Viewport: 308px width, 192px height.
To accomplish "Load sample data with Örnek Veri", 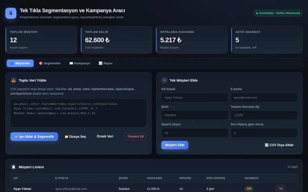I will point(105,136).
